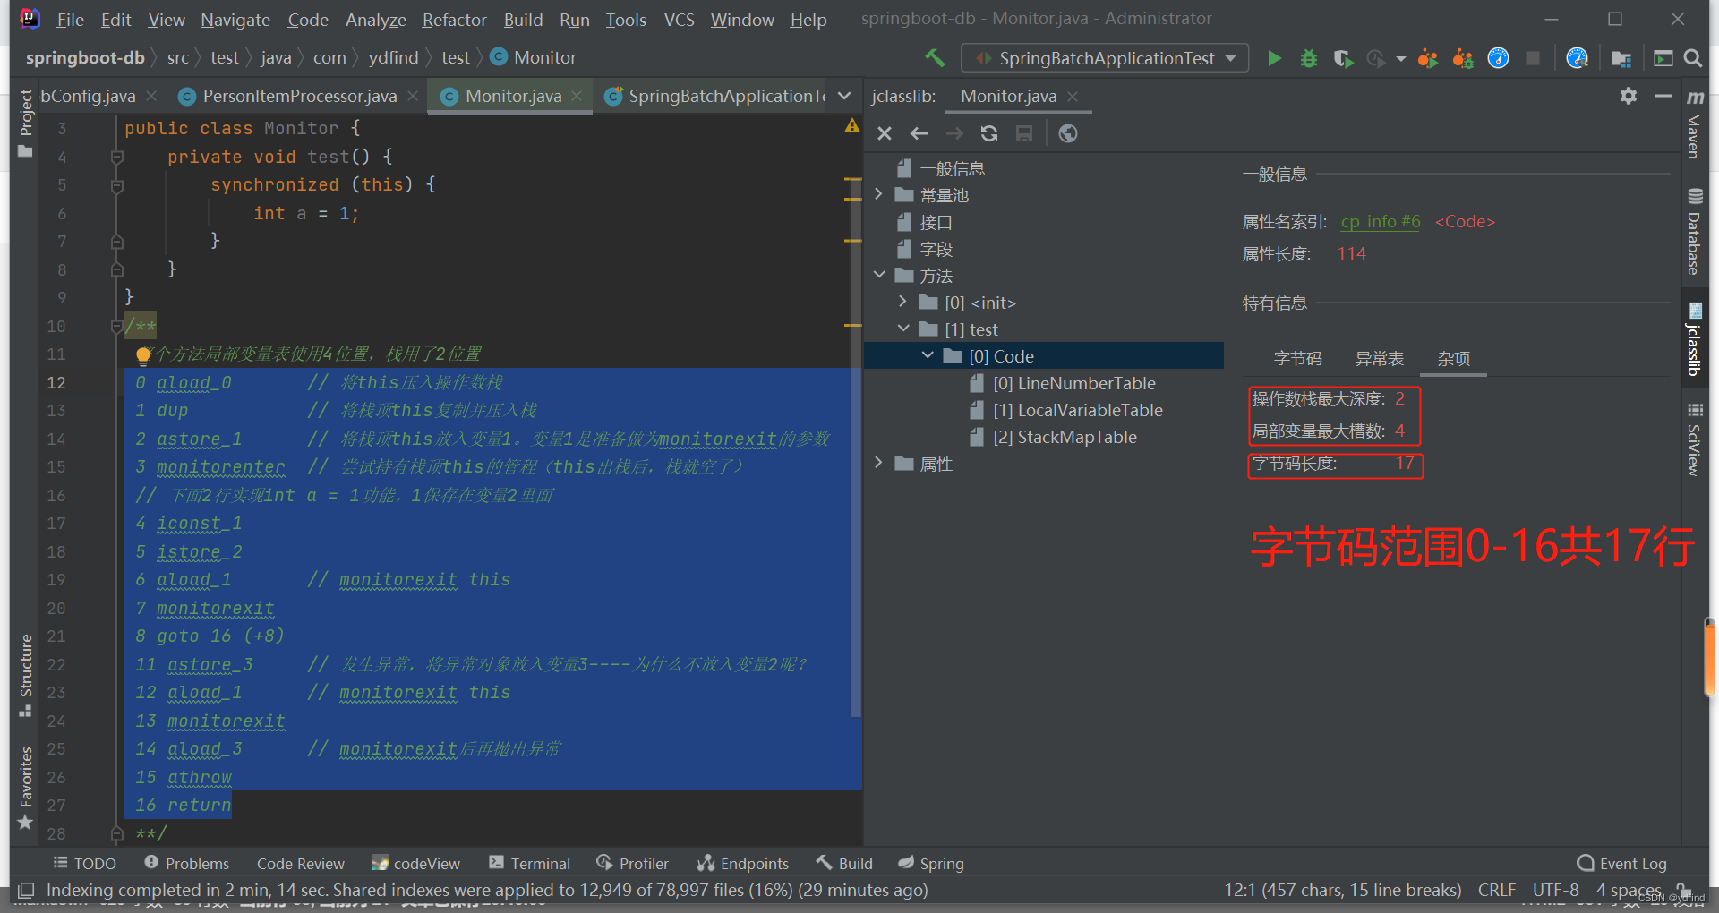Open the File menu
Viewport: 1719px width, 913px height.
pos(70,20)
